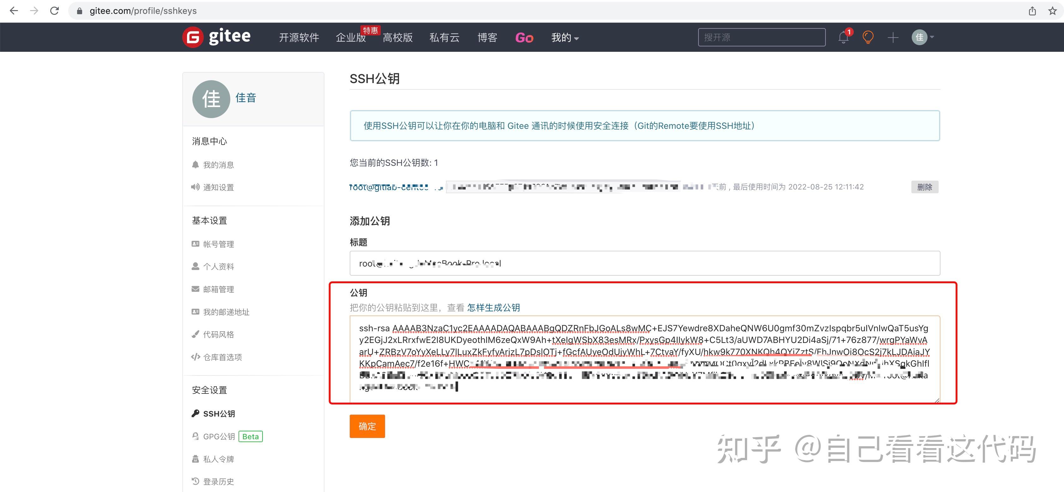Click the plus create icon

click(x=892, y=38)
